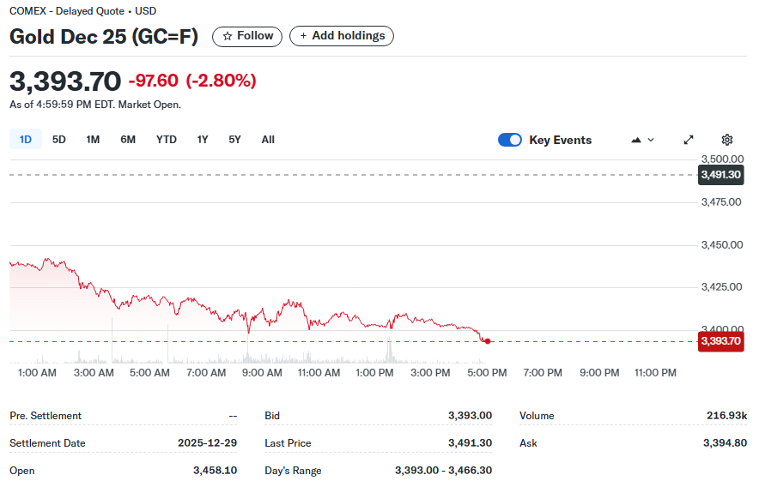This screenshot has height=493, width=759.
Task: Expand chart to full screen
Action: pyautogui.click(x=689, y=140)
